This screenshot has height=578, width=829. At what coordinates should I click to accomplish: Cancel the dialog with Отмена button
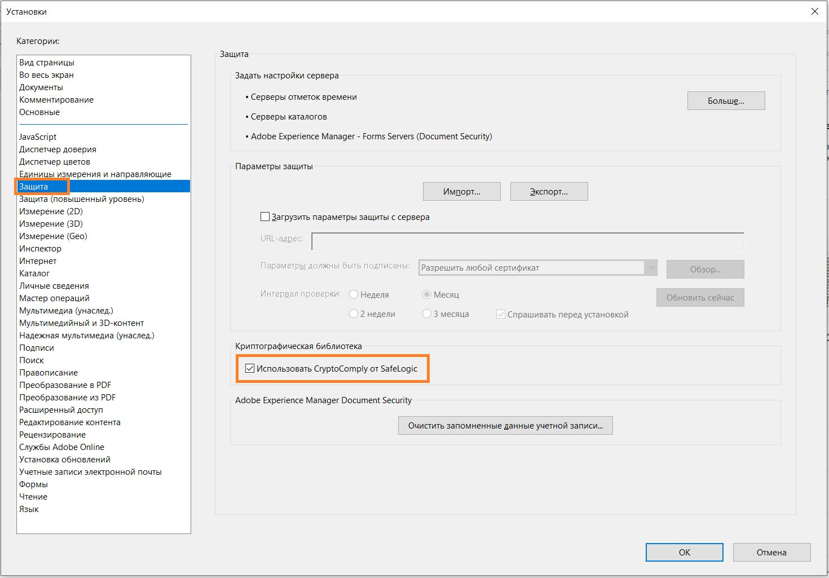(x=771, y=553)
